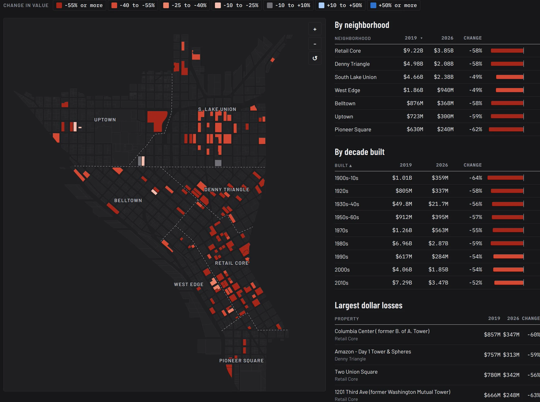Image resolution: width=540 pixels, height=402 pixels.
Task: Toggle the -10 to -25% legend filter
Action: coord(237,5)
